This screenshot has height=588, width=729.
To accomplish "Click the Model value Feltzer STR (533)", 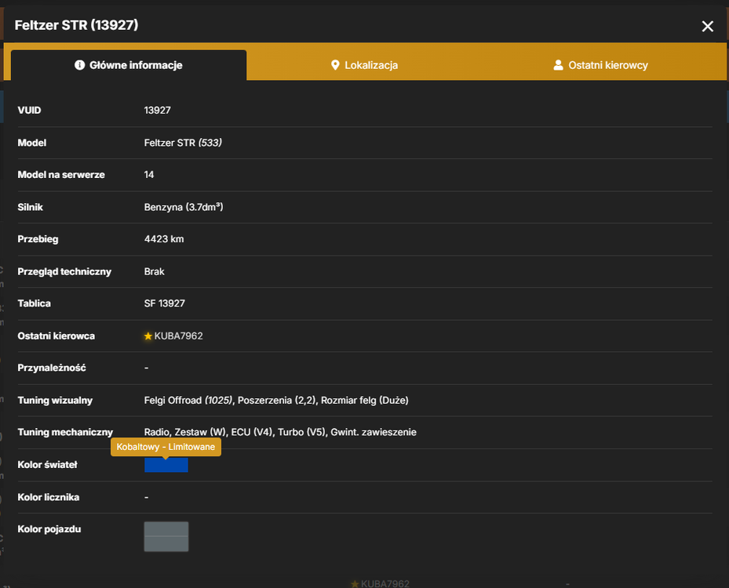I will pos(183,143).
